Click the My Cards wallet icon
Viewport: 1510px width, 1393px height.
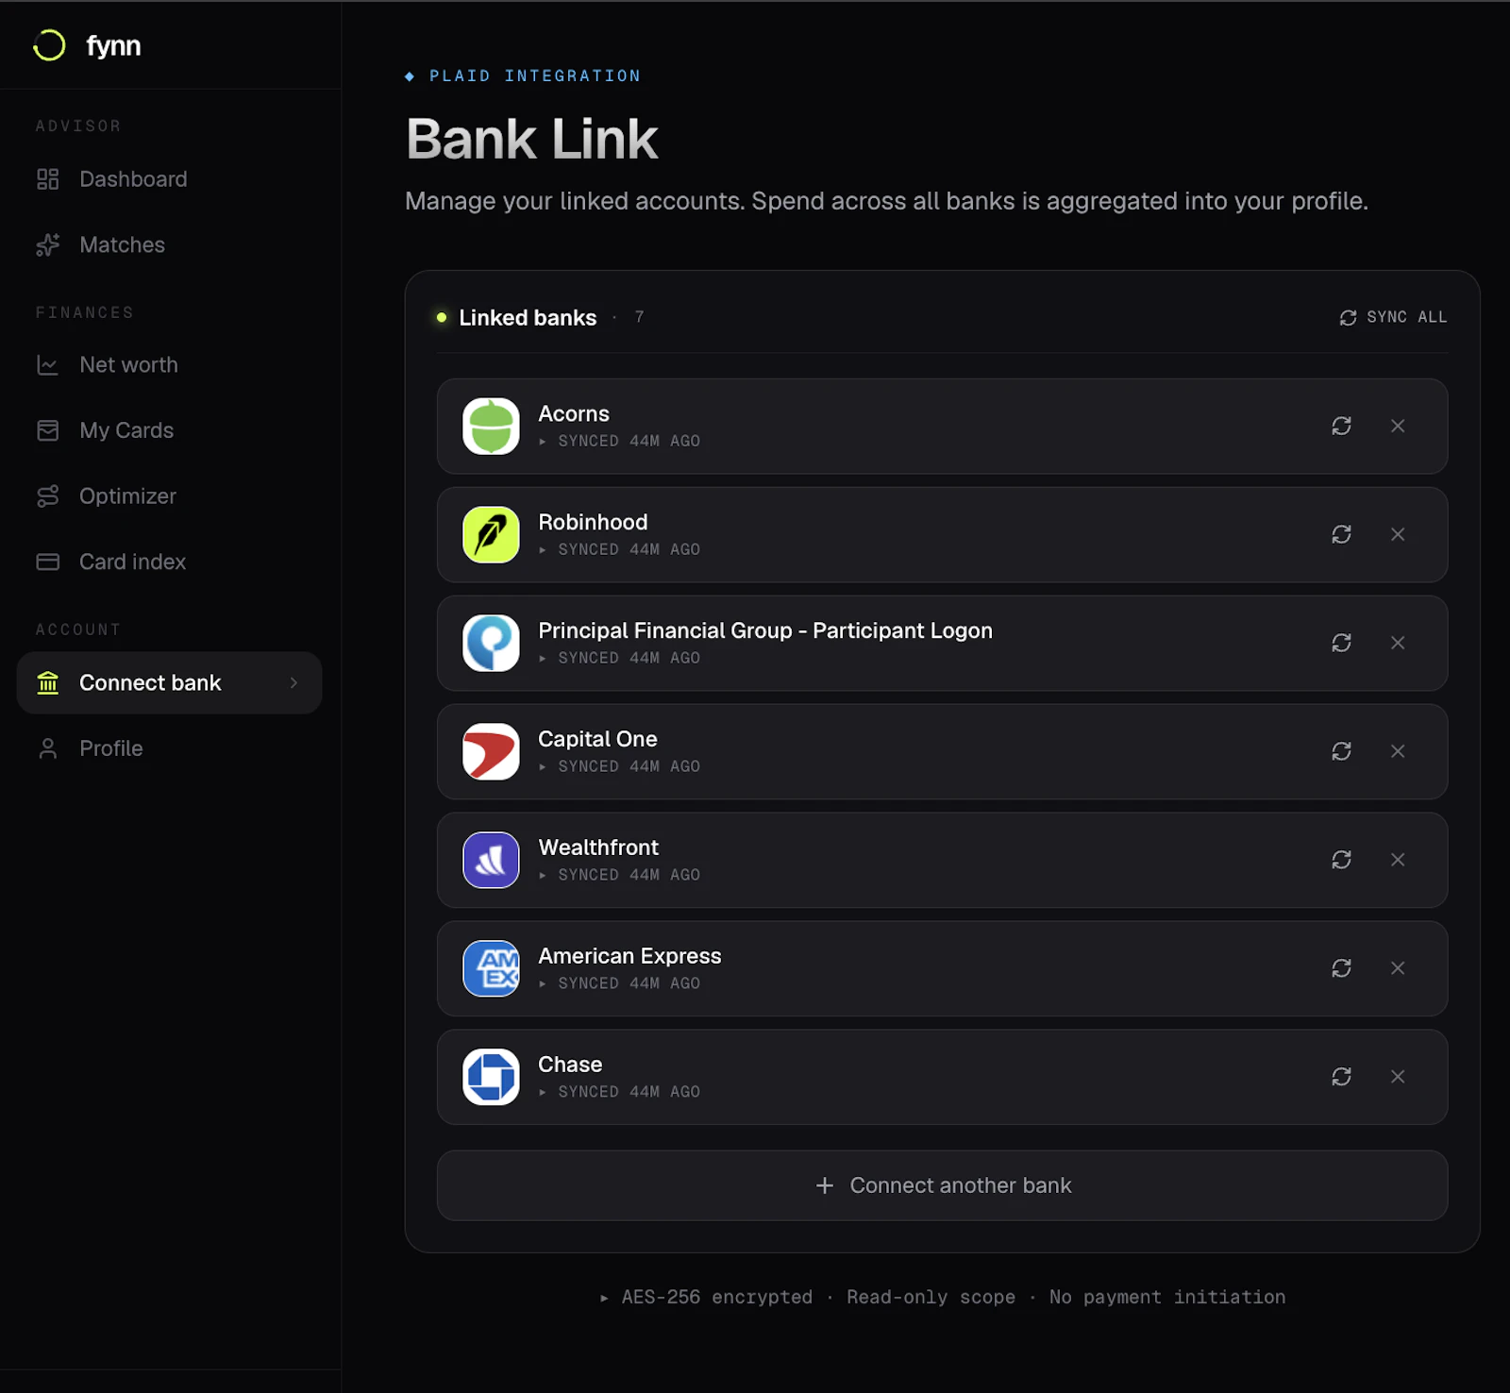[48, 430]
